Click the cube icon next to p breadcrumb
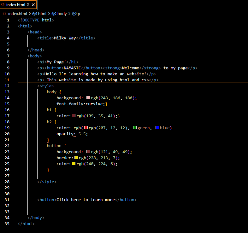248x233 pixels. coord(74,14)
